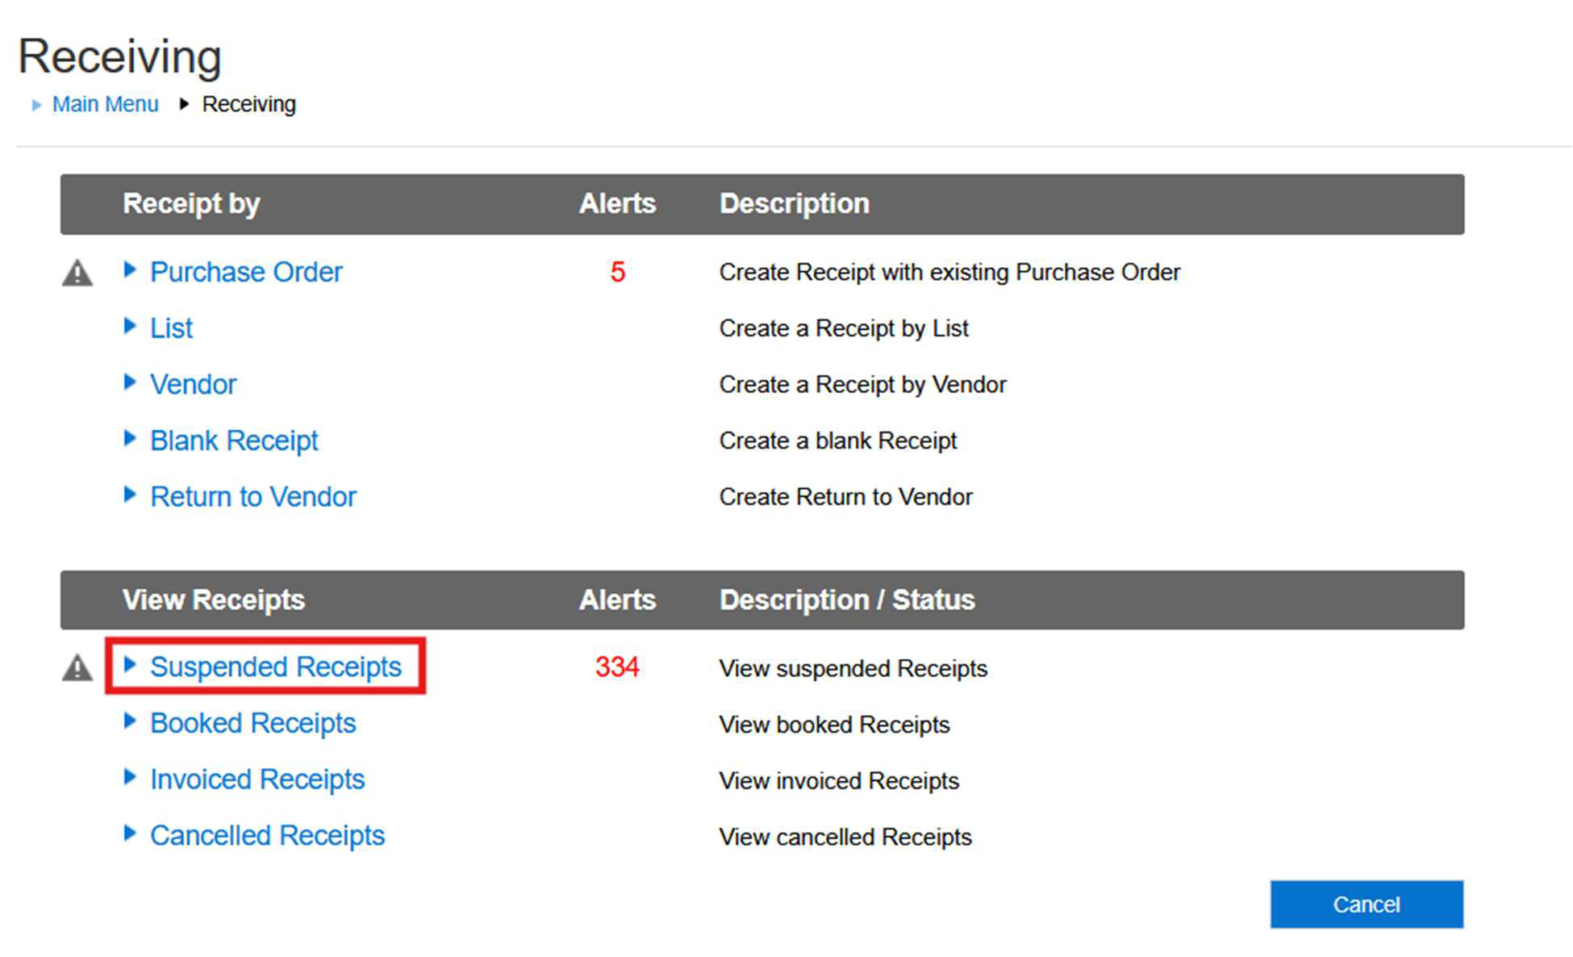Click the arrow icon before Cancelled Receipts

pos(129,834)
